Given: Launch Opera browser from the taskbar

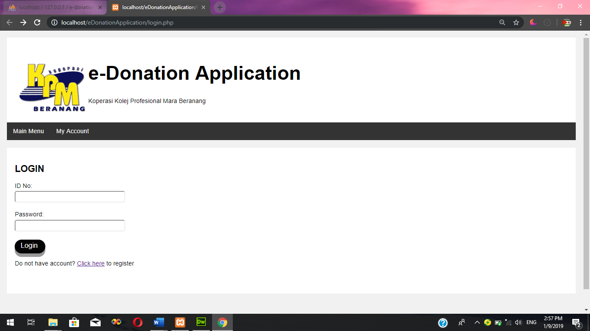Looking at the screenshot, I should pyautogui.click(x=137, y=322).
